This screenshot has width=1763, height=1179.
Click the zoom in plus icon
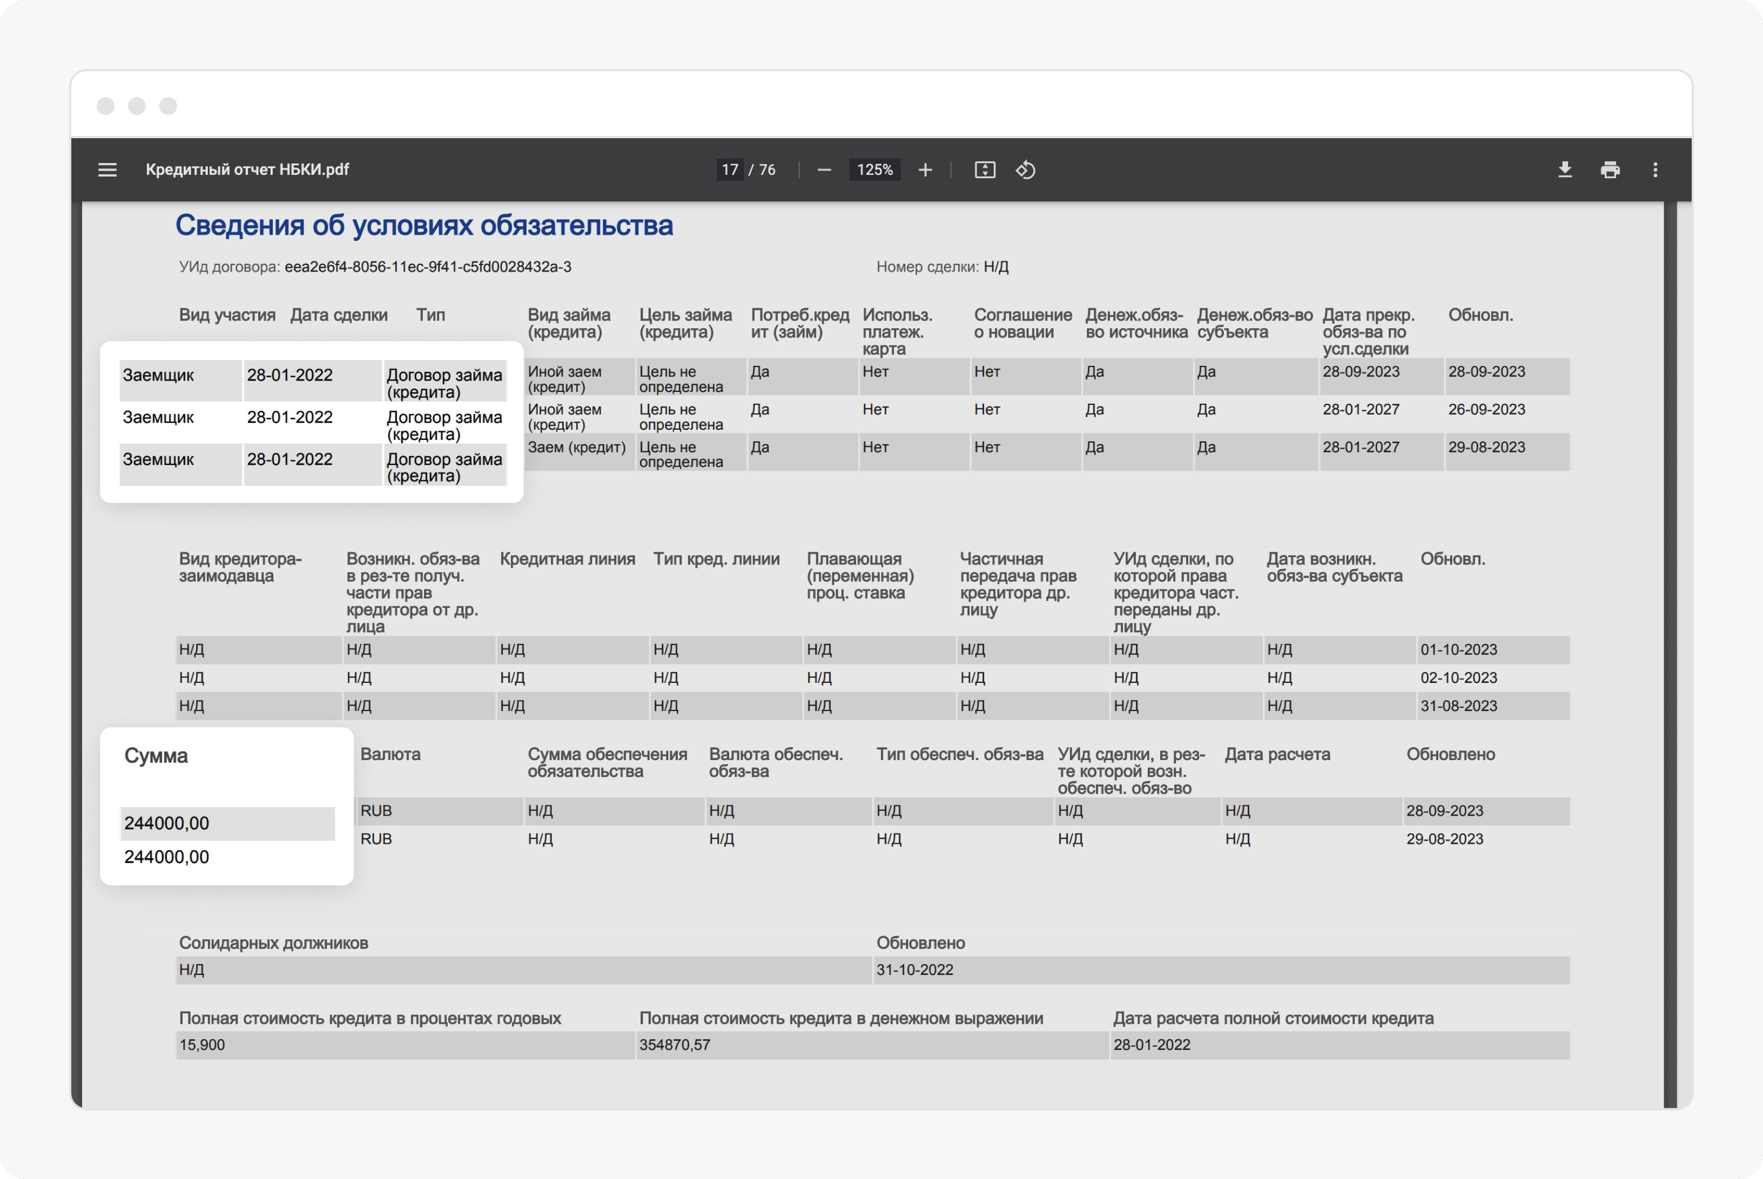[925, 170]
